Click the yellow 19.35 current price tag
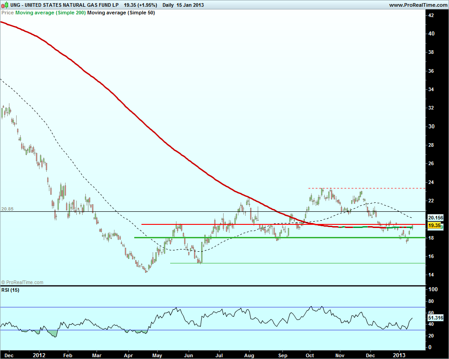This screenshot has height=359, width=449. pyautogui.click(x=434, y=225)
